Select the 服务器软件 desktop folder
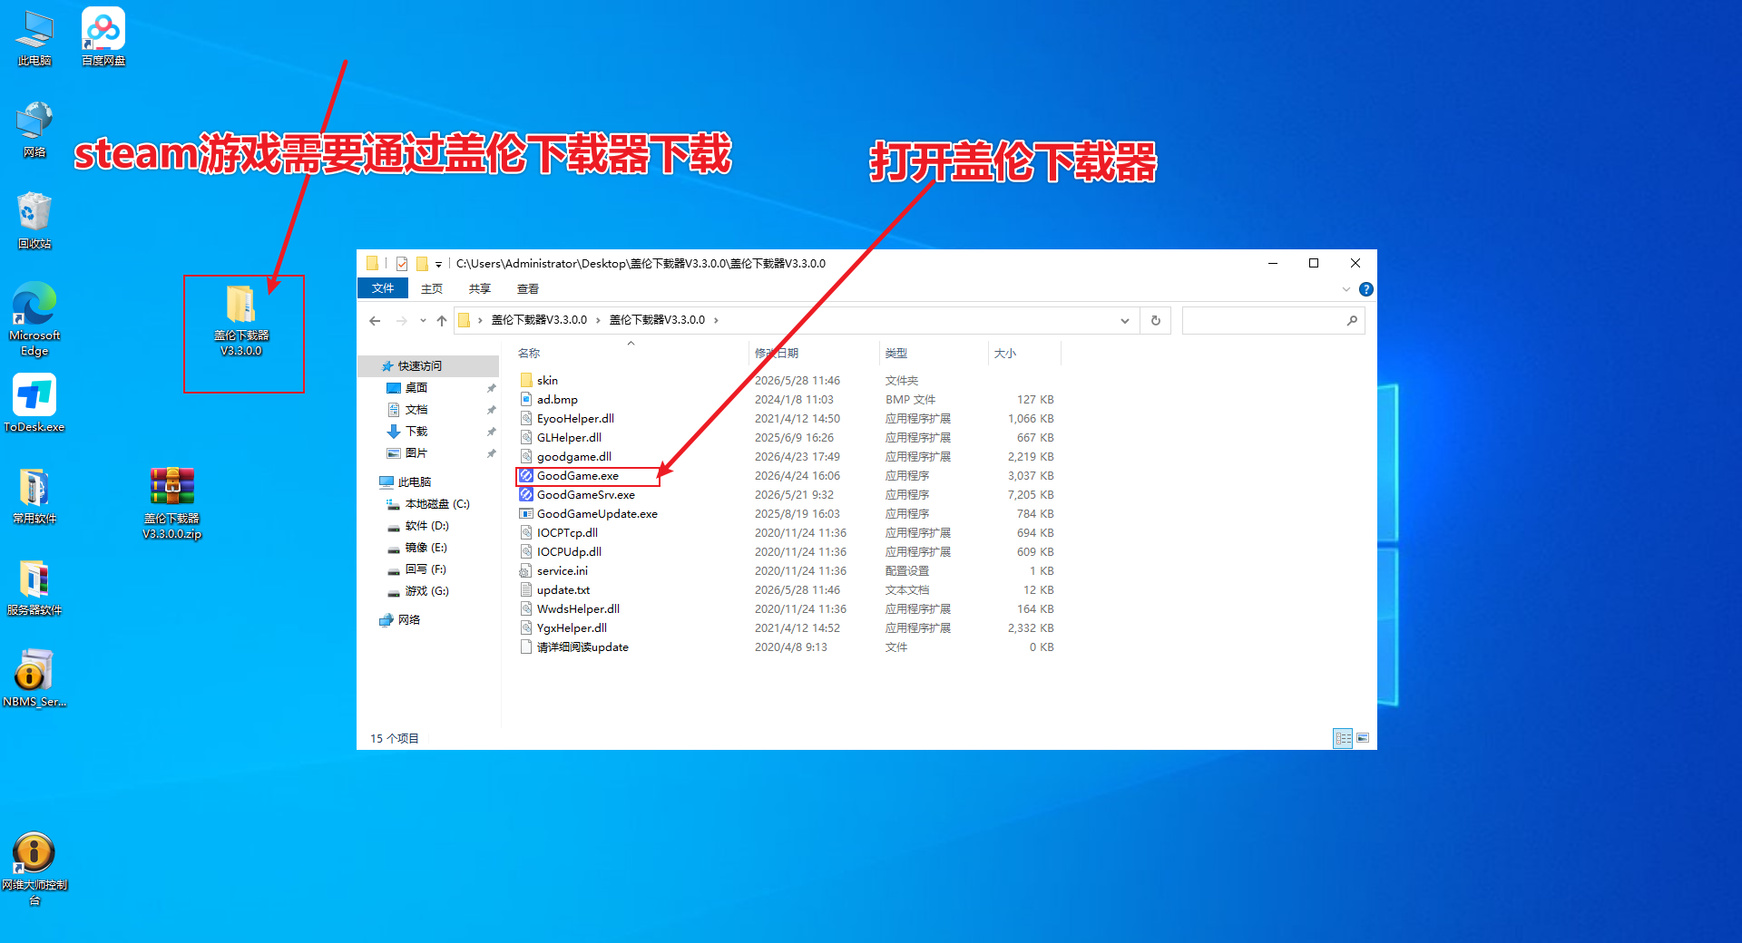Screen dimensions: 1742x943 [34, 588]
